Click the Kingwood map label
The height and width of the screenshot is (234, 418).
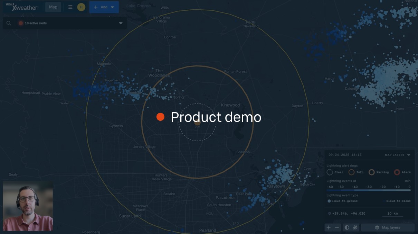(230, 105)
